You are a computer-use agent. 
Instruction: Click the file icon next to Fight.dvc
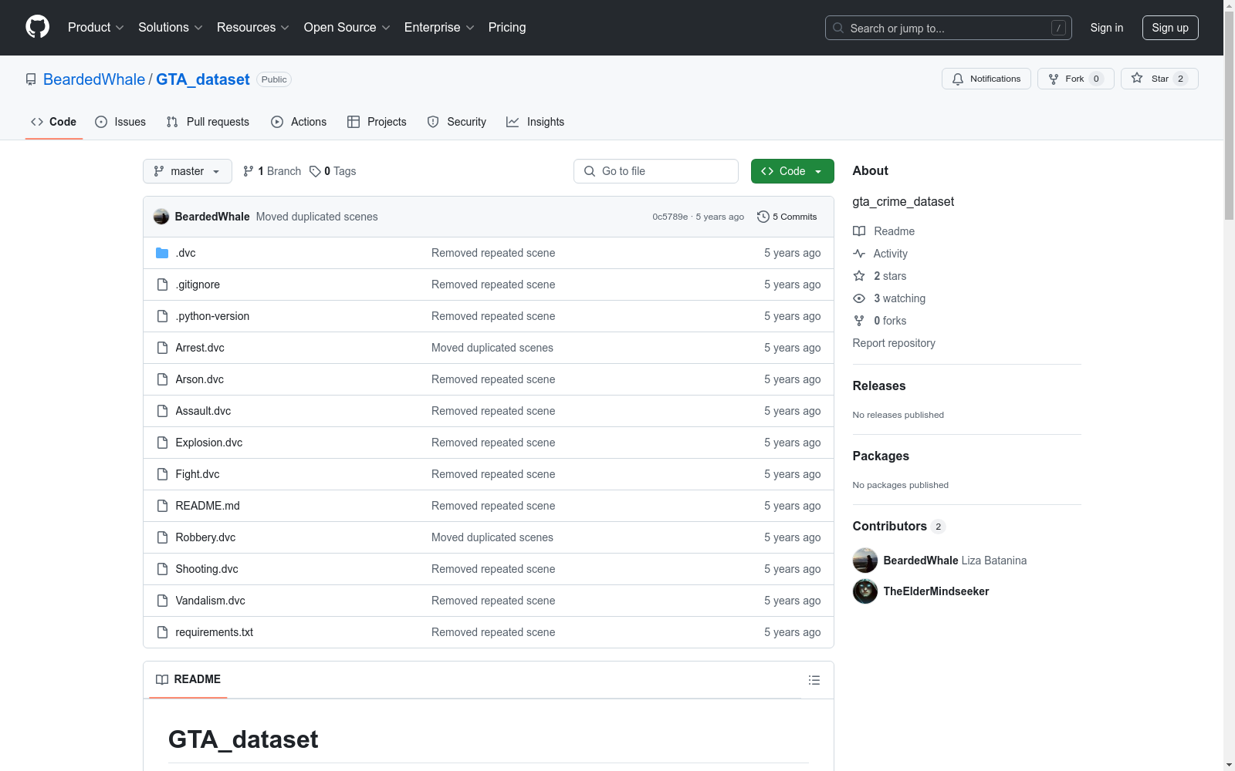click(162, 474)
